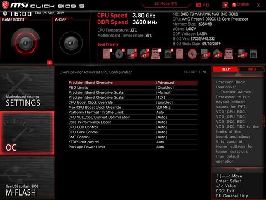Screen dimensions: 266x200
Task: Edit Package Power Limit Auto field
Action: tap(160, 147)
